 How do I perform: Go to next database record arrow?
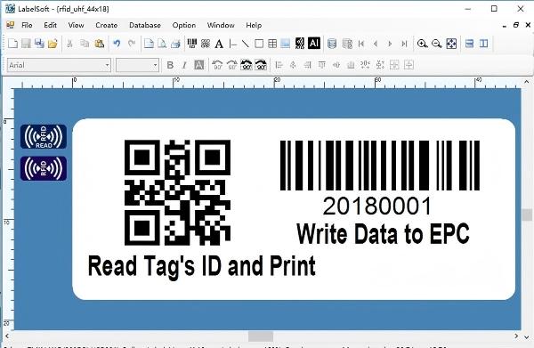pyautogui.click(x=390, y=44)
